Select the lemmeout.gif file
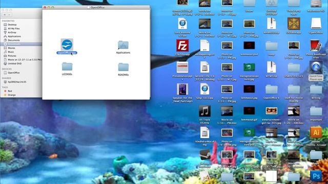328x184 pixels. pos(249,111)
